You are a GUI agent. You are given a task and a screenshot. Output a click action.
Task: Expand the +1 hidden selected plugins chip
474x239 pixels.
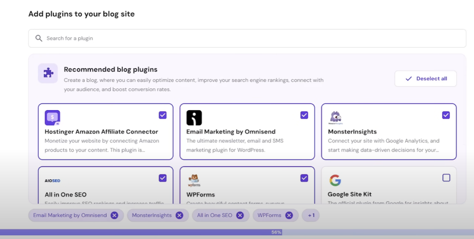(311, 215)
